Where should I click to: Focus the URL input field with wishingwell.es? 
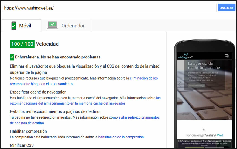coord(109,8)
